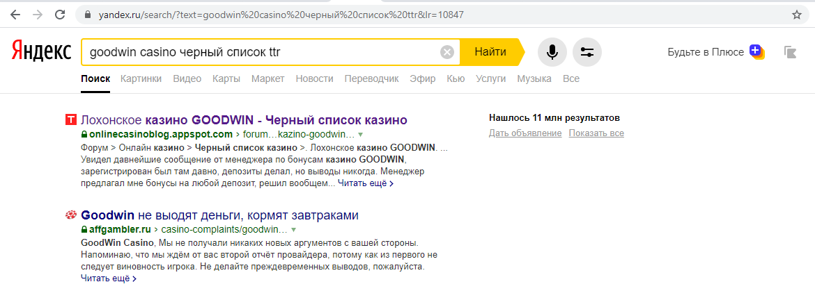Expand the onlinecasinoblog result URL dropdown arrow
Viewport: 815px width, 291px height.
[360, 135]
